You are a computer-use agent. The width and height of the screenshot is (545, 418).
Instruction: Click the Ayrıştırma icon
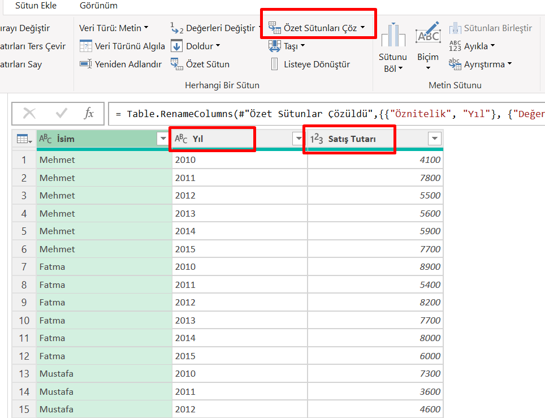[455, 64]
